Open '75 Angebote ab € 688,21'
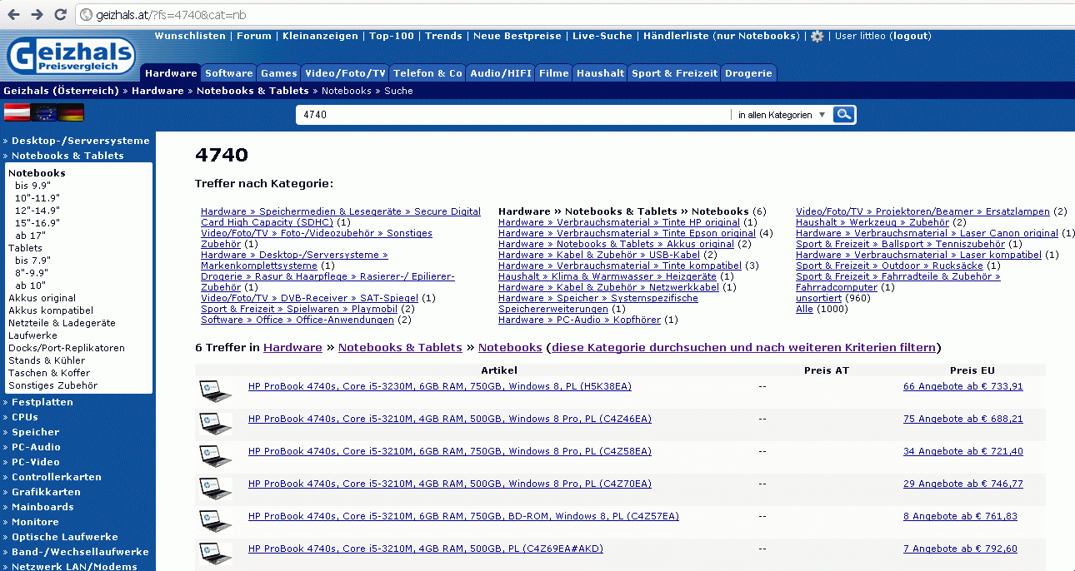Viewport: 1075px width, 571px height. [963, 419]
